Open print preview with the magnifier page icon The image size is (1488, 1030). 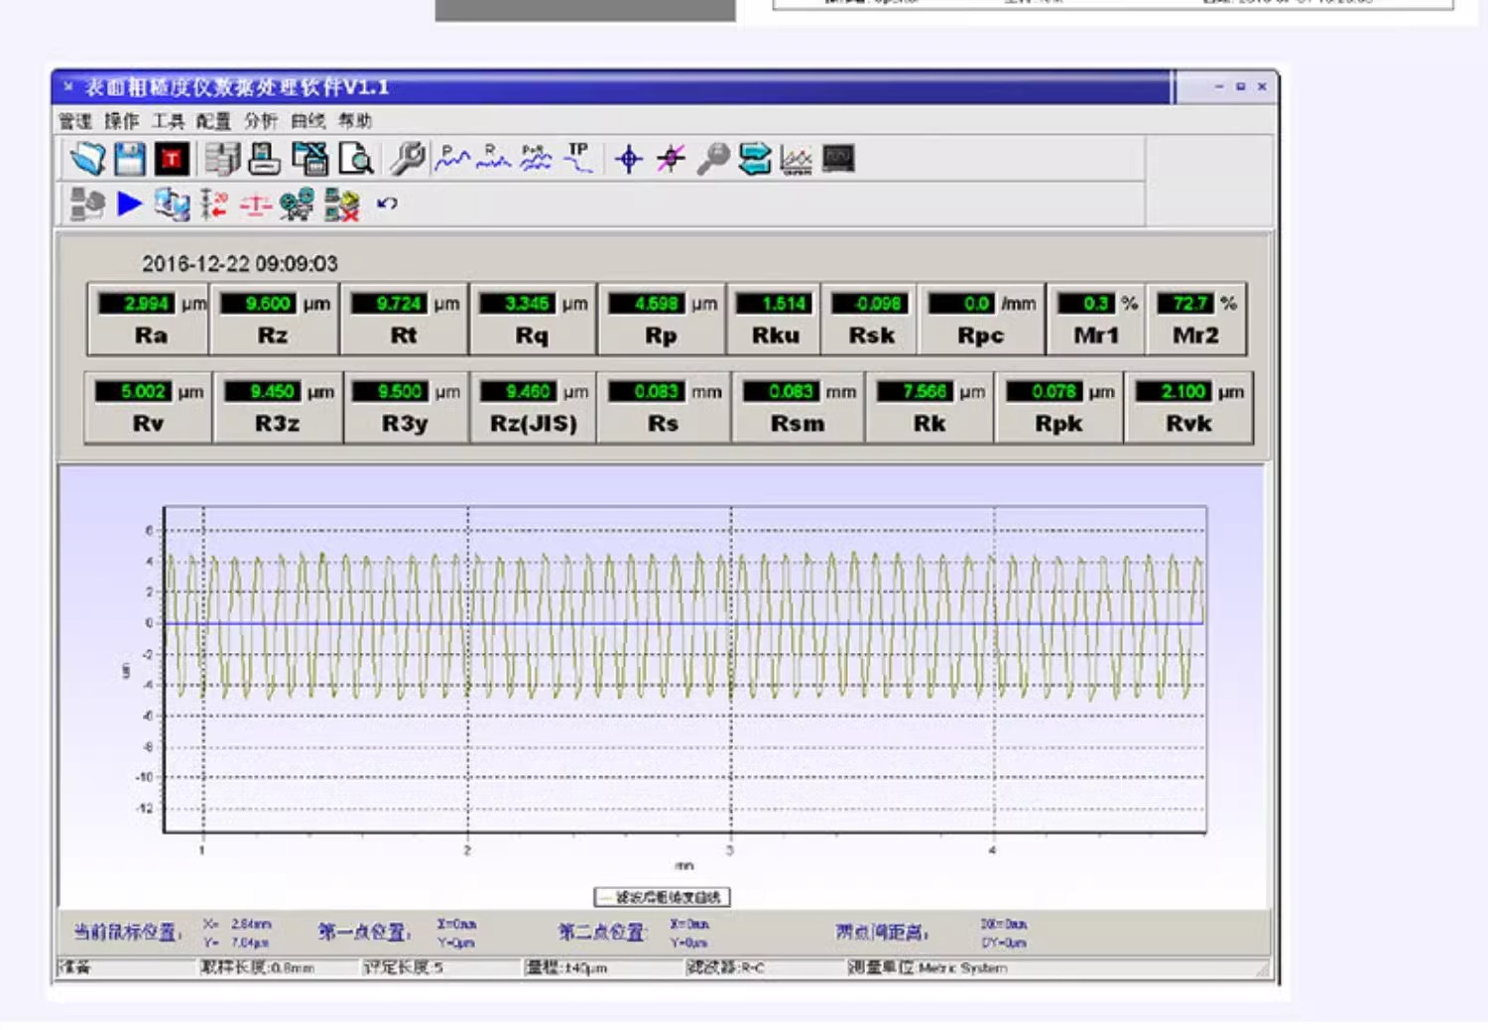(355, 159)
